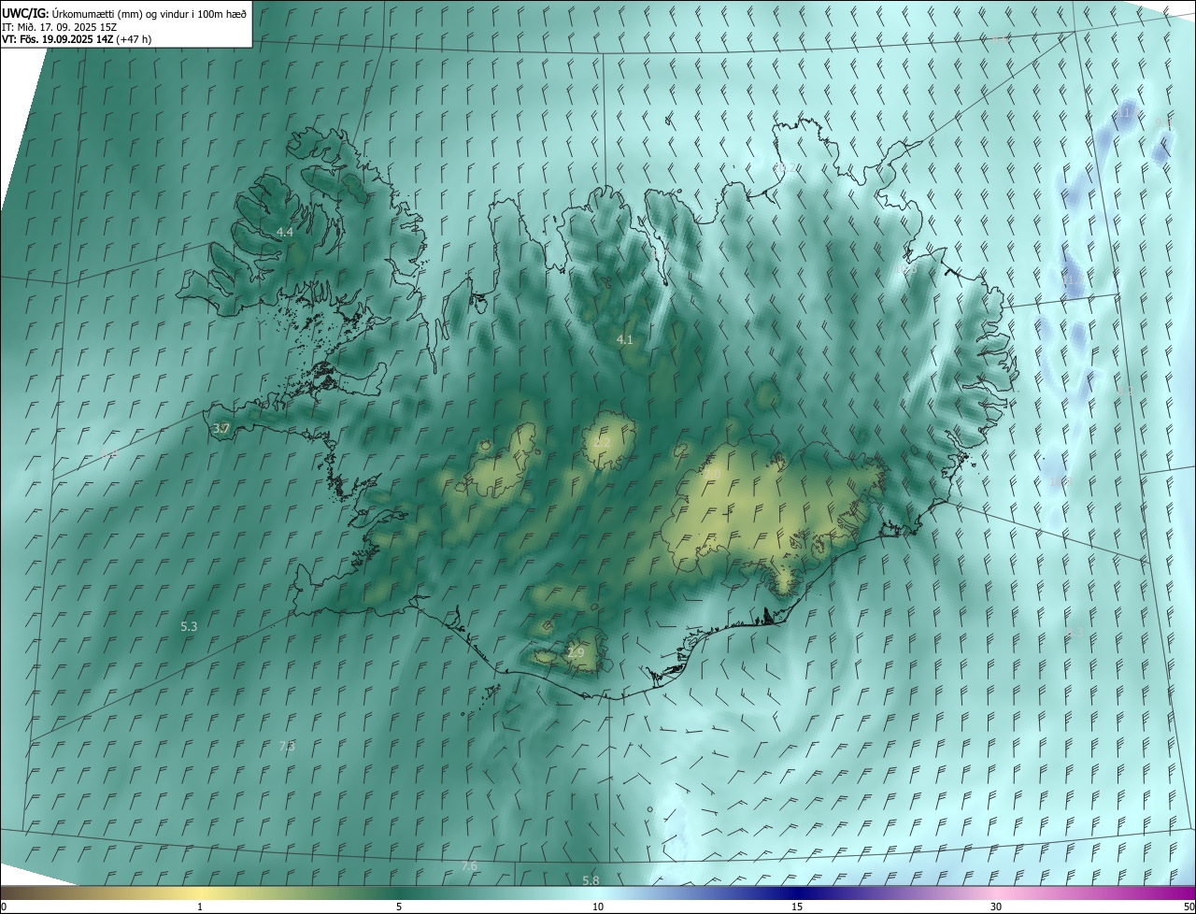Image resolution: width=1196 pixels, height=914 pixels.
Task: Click the 2.9 value near the south coast
Action: [x=576, y=652]
